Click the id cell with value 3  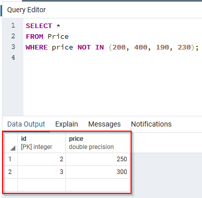click(42, 172)
